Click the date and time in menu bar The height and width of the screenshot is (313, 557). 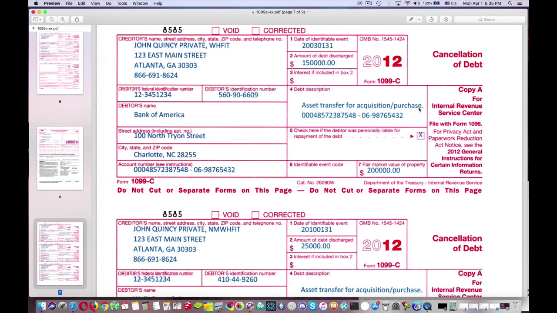[482, 3]
